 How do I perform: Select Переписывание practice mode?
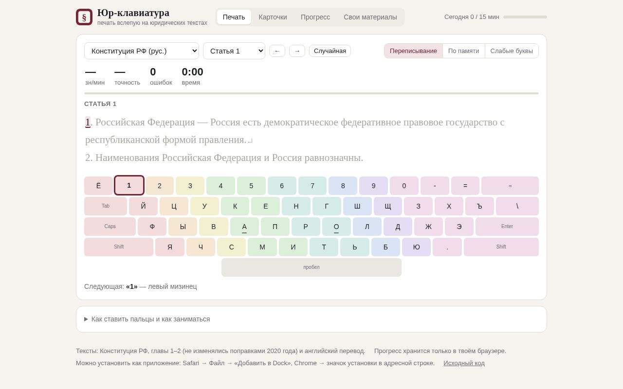coord(413,51)
